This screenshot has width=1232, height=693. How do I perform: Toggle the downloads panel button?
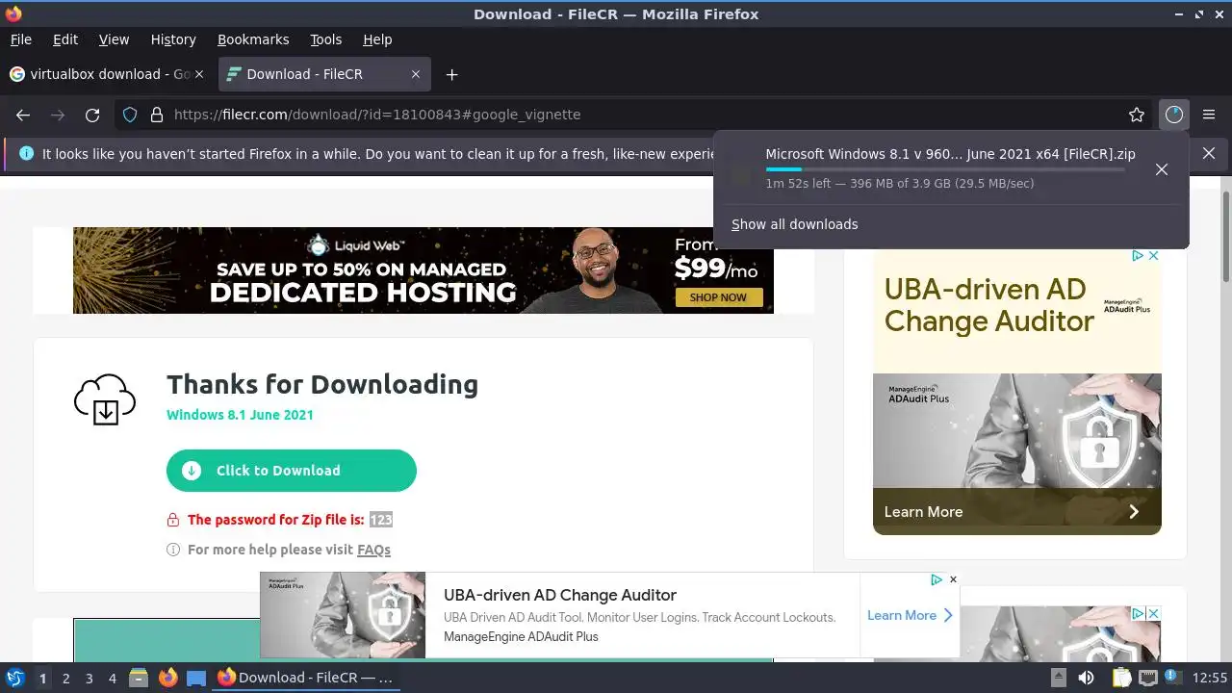(1173, 115)
